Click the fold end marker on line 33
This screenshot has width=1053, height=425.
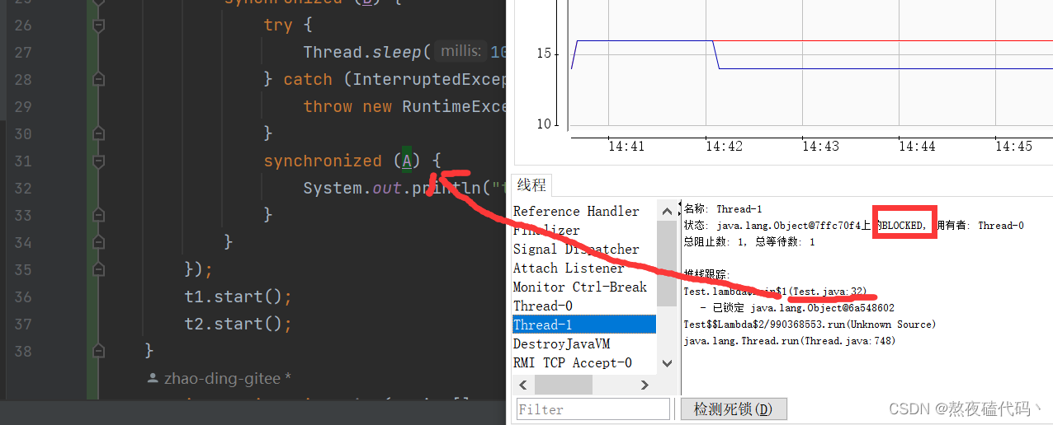point(99,216)
